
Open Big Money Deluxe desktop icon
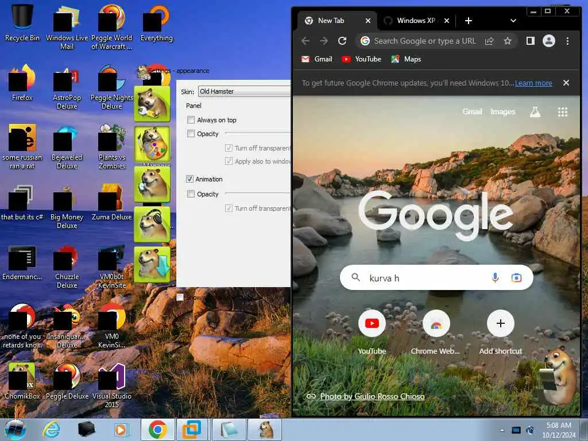pos(67,207)
